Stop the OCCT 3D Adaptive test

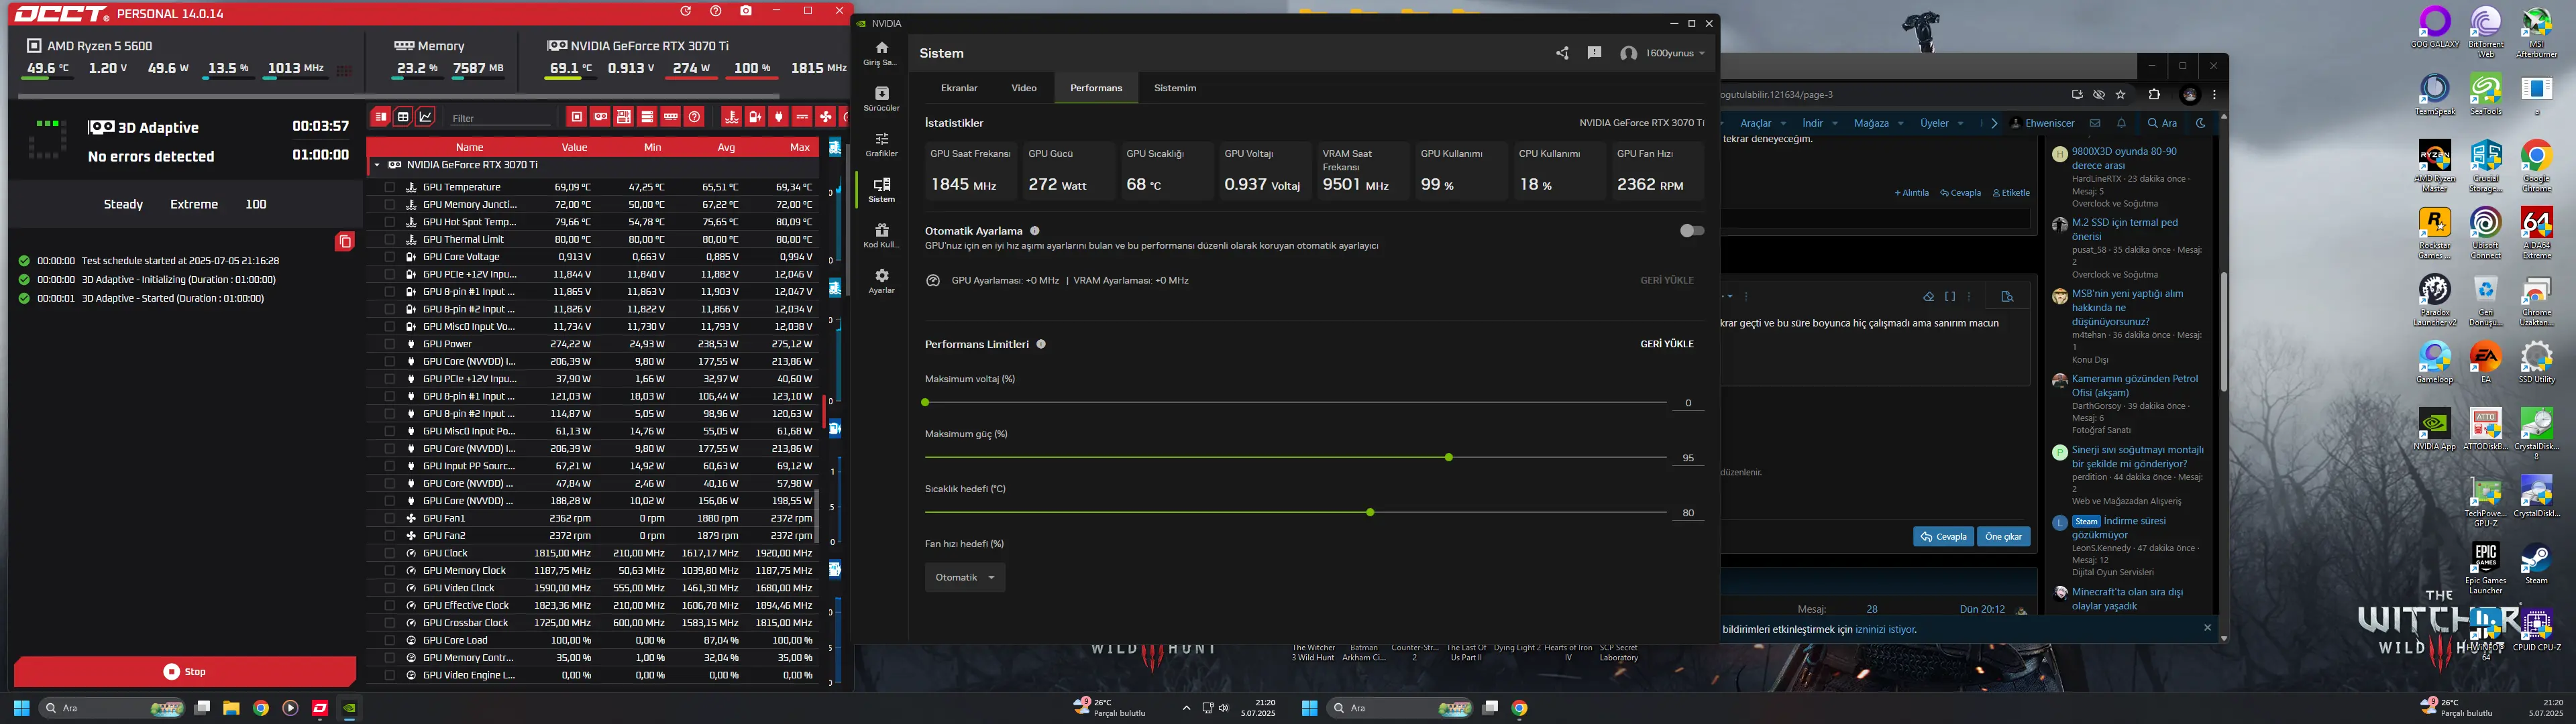[x=185, y=672]
